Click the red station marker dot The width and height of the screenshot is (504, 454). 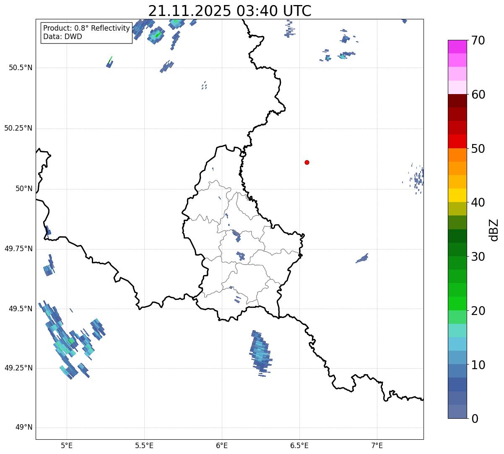(307, 162)
